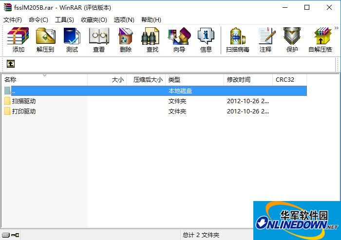
Task: Click status bar text 总计 2 文件夹
Action: tap(201, 235)
